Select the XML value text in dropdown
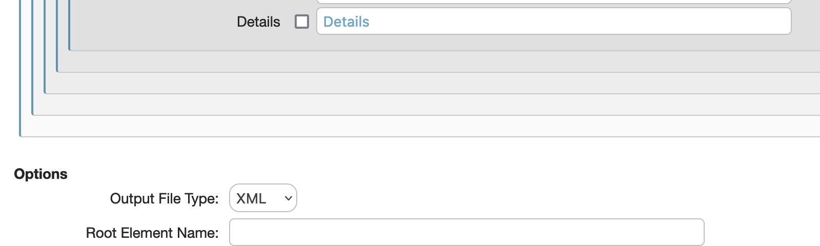This screenshot has width=820, height=246. (x=251, y=198)
